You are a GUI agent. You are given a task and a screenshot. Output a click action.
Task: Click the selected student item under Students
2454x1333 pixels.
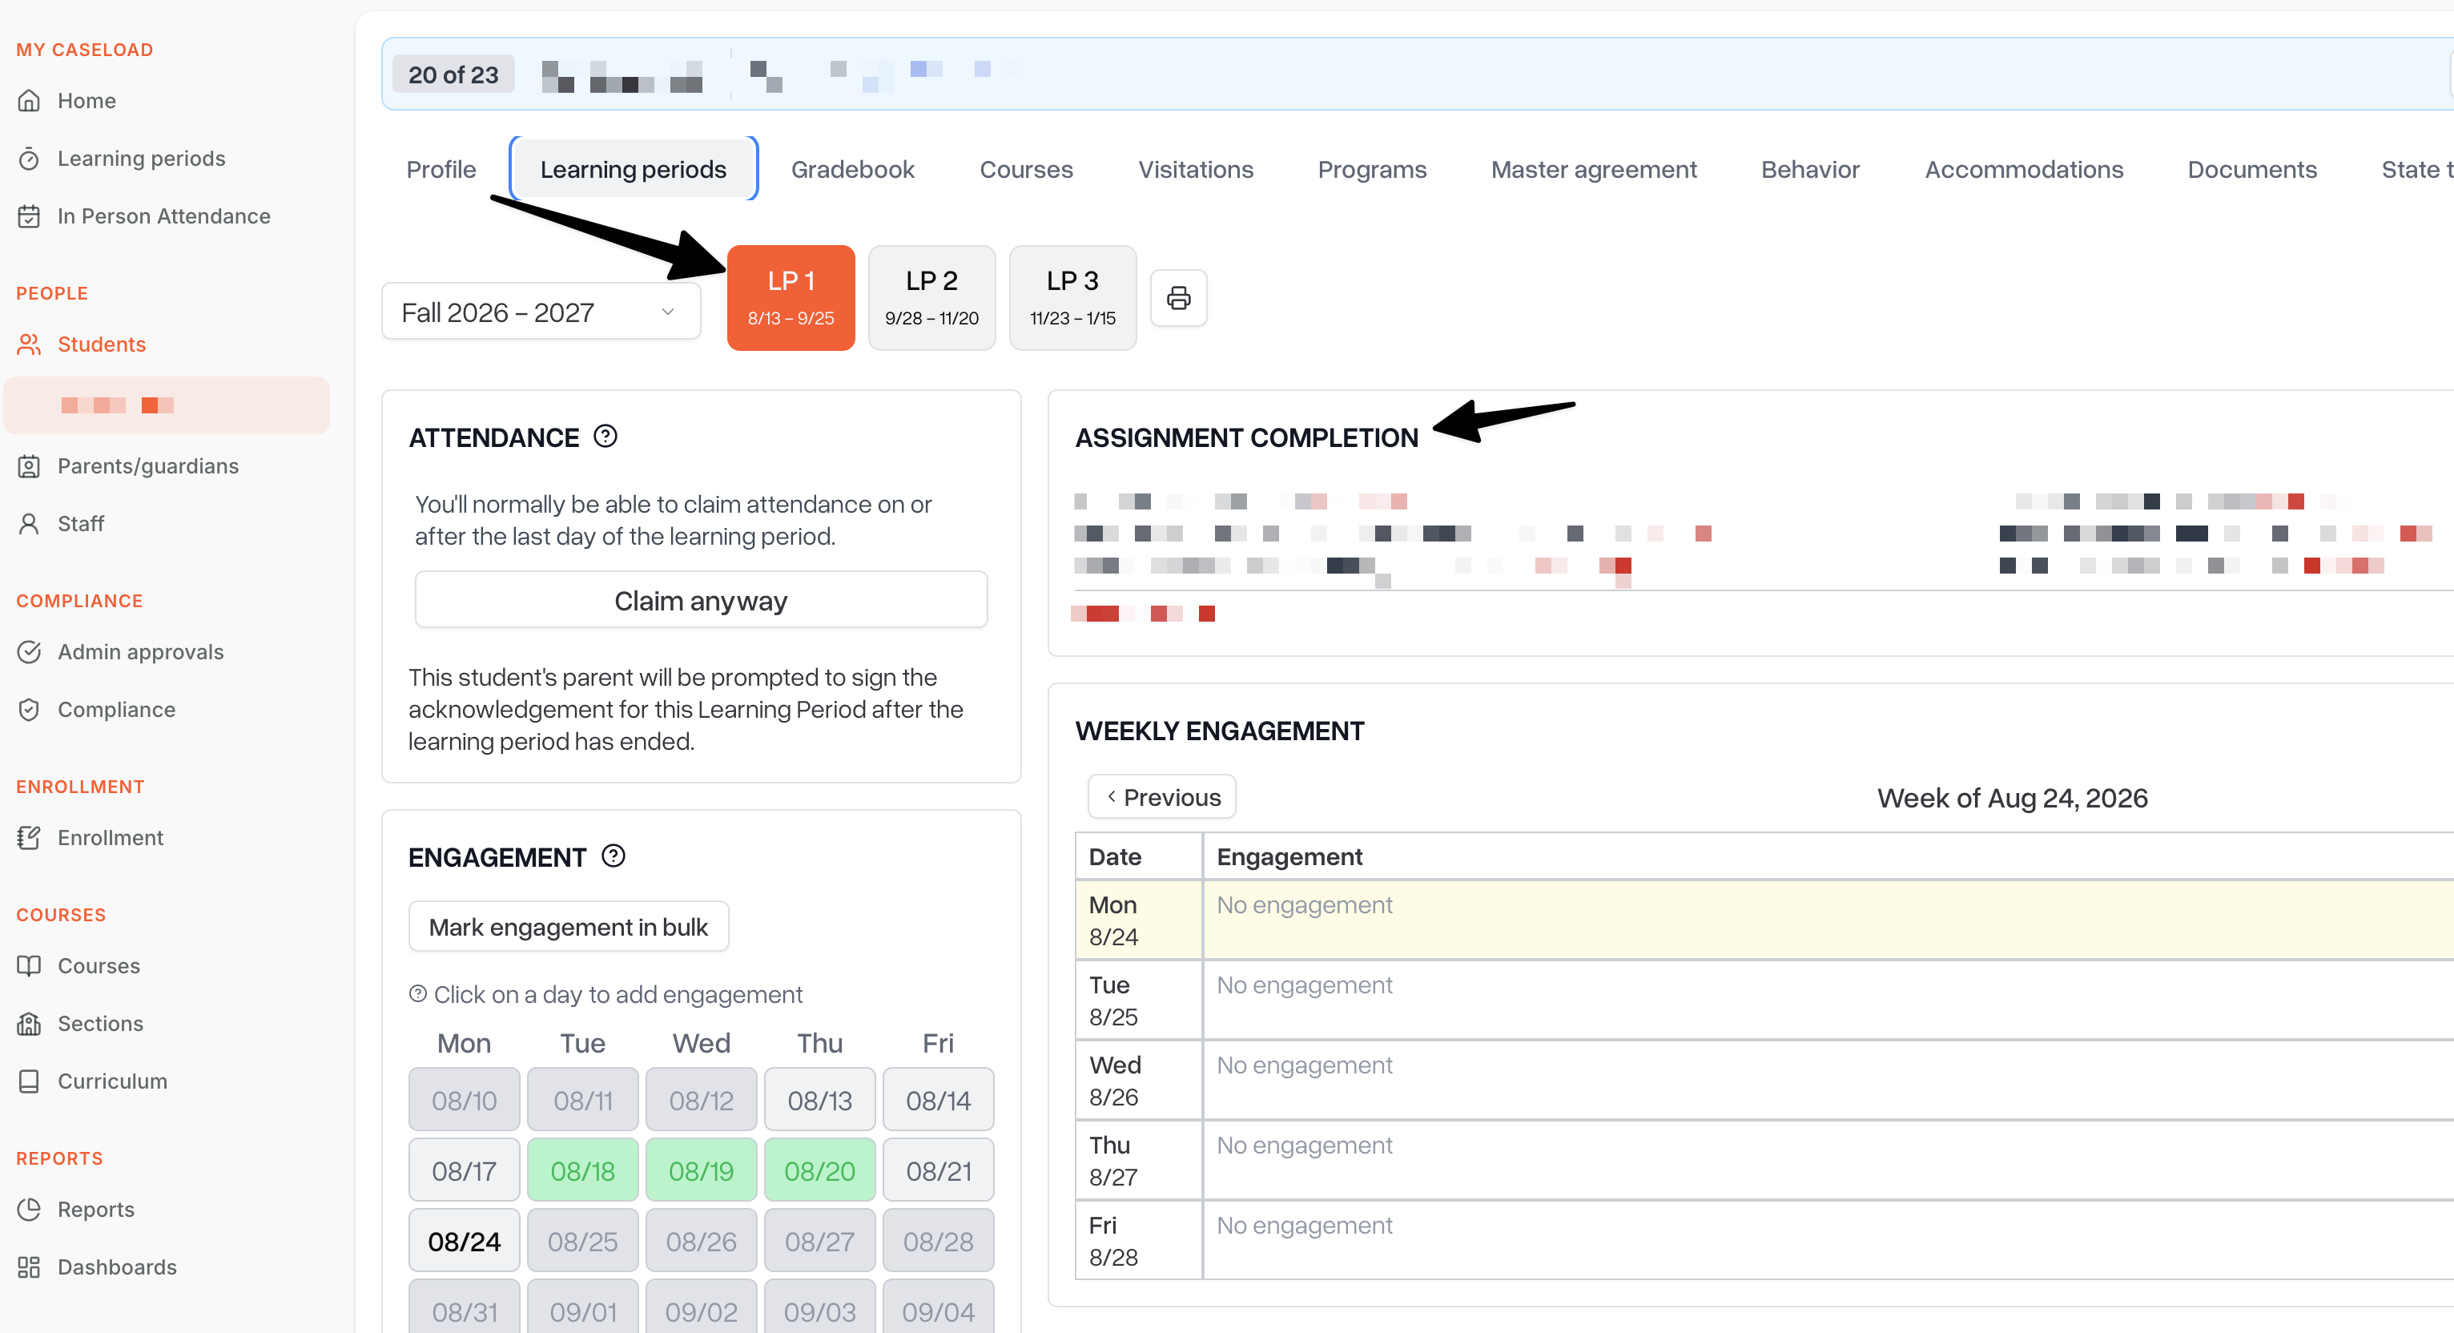pos(167,405)
